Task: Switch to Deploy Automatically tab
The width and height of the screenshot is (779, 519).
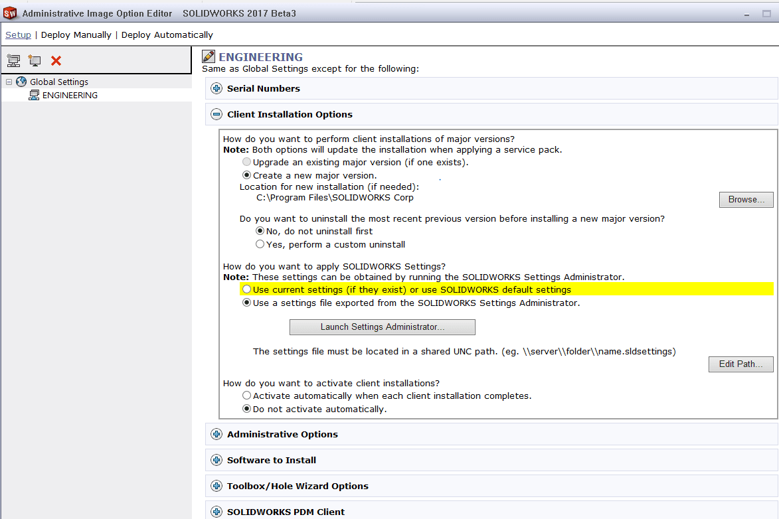Action: 167,35
